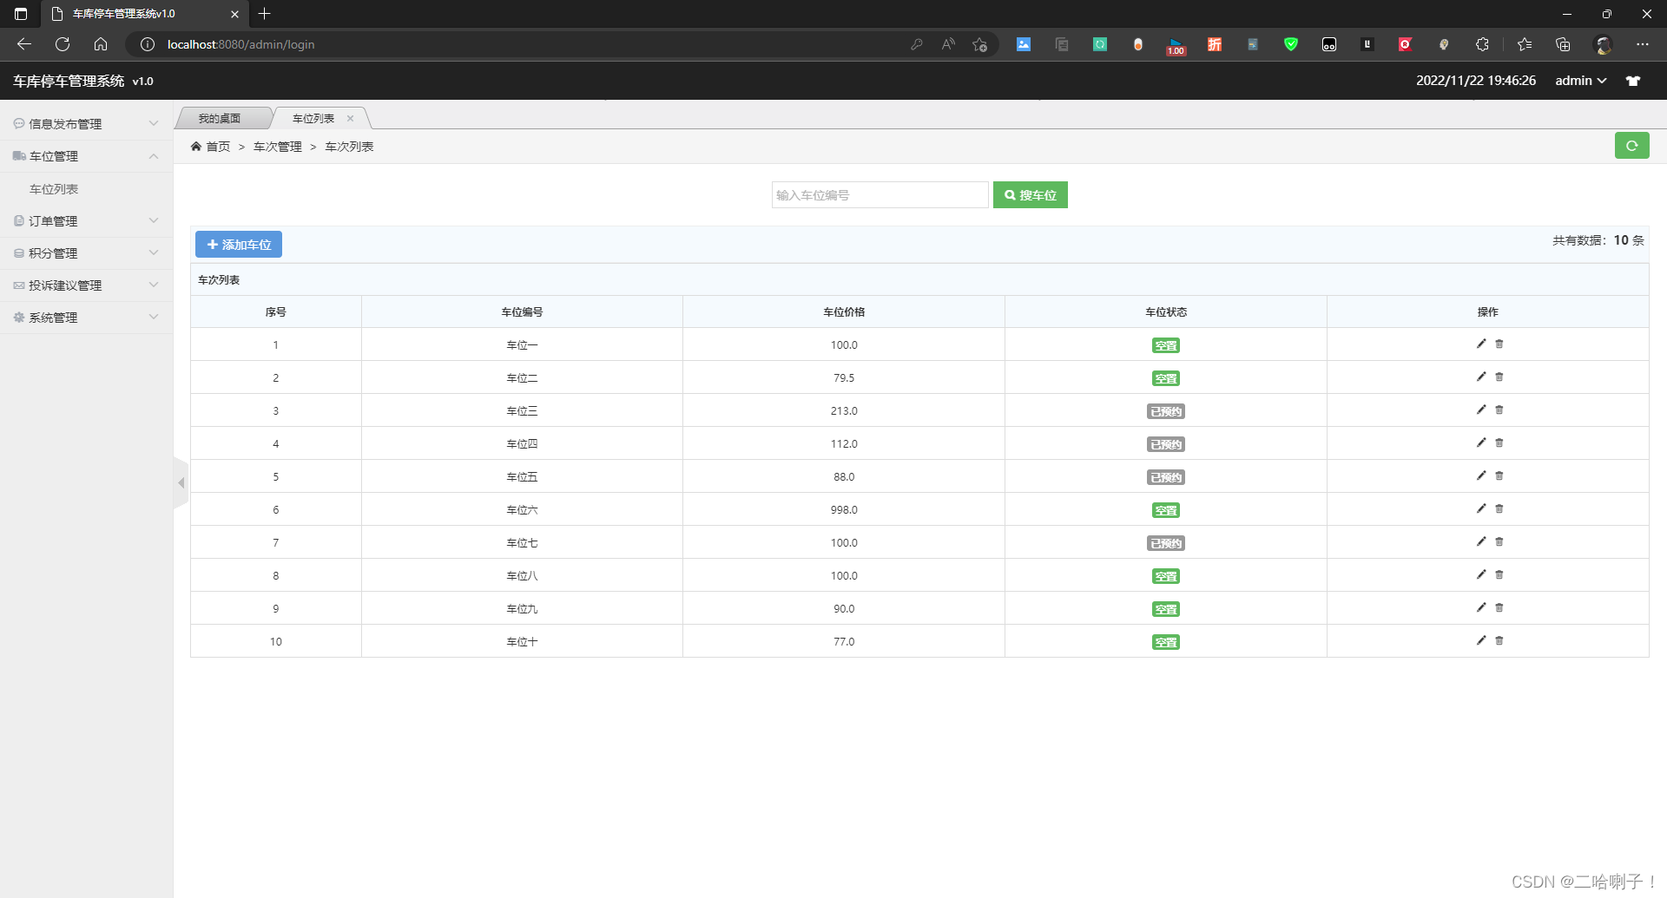This screenshot has height=898, width=1667.
Task: Expand 投诉建议管理 sidebar menu
Action: coord(87,285)
